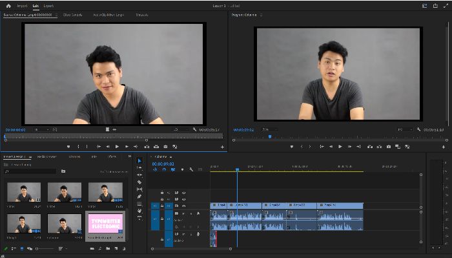Screen dimensions: 452x258
Task: Open the Home screen icon
Action: [x=8, y=6]
